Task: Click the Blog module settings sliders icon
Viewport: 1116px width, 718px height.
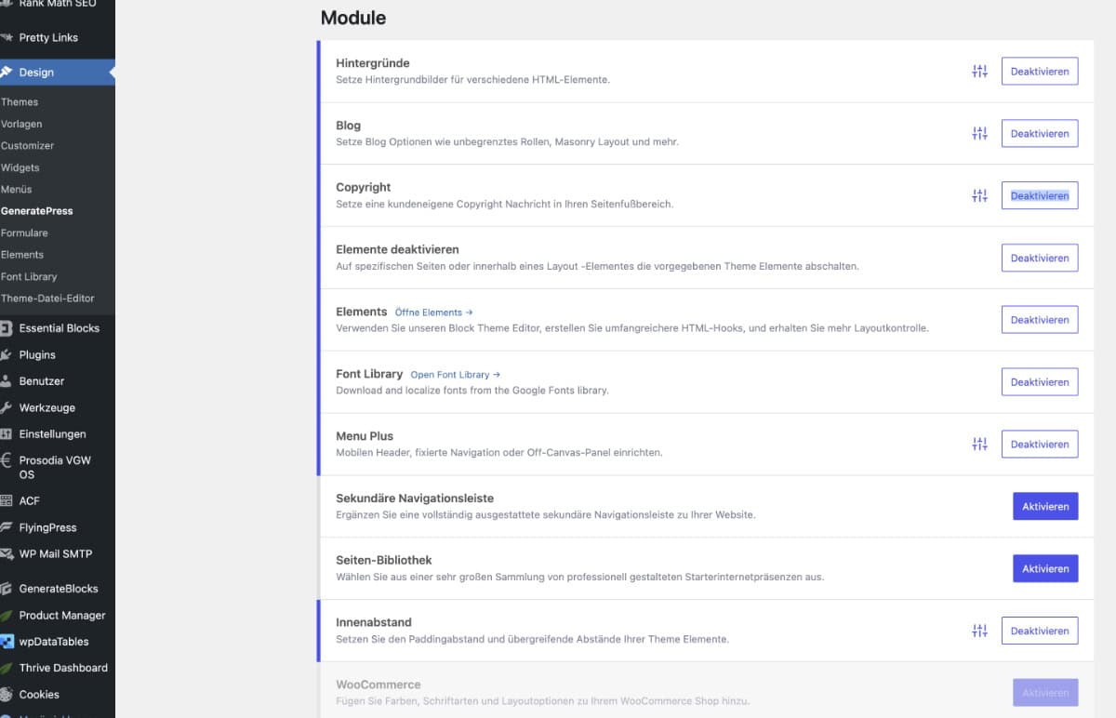Action: tap(979, 134)
